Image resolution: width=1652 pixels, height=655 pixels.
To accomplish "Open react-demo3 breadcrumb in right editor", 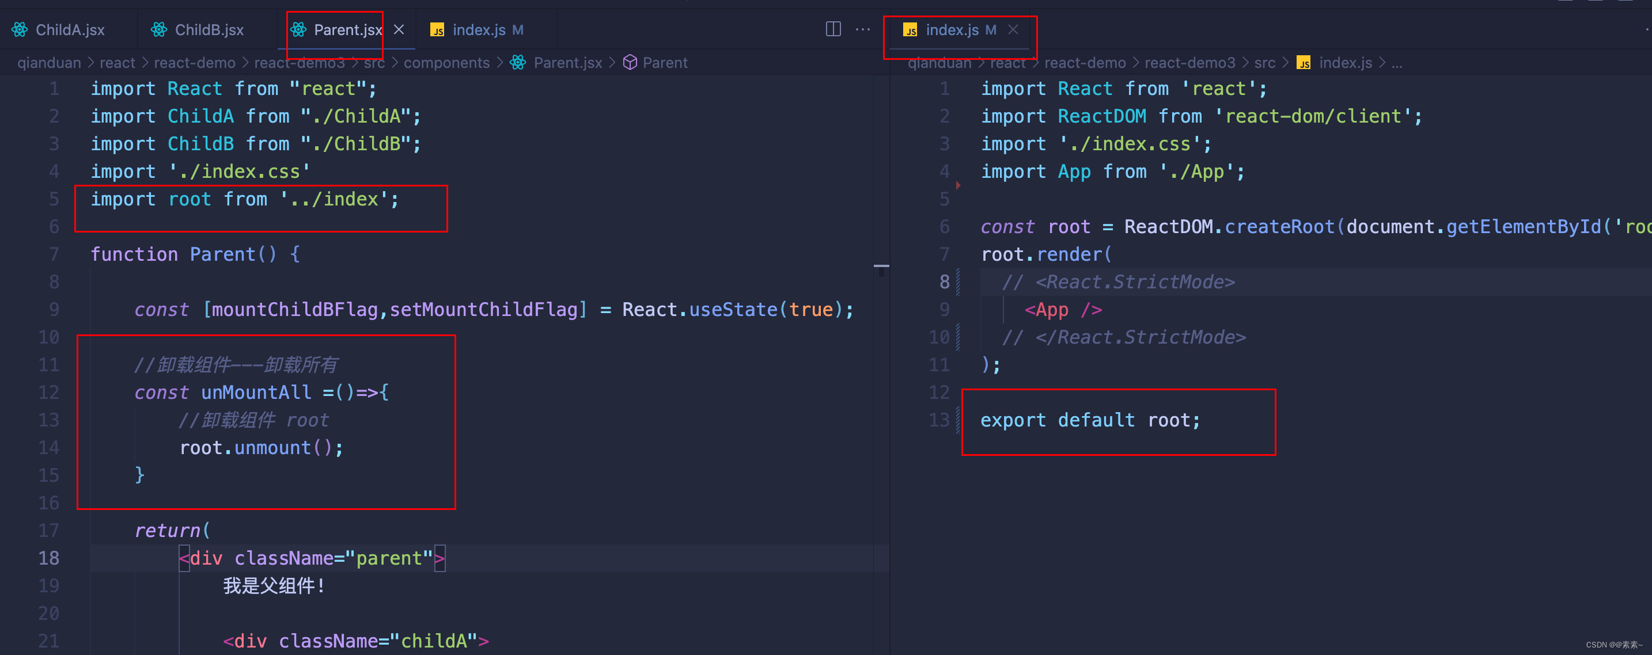I will pyautogui.click(x=1189, y=62).
